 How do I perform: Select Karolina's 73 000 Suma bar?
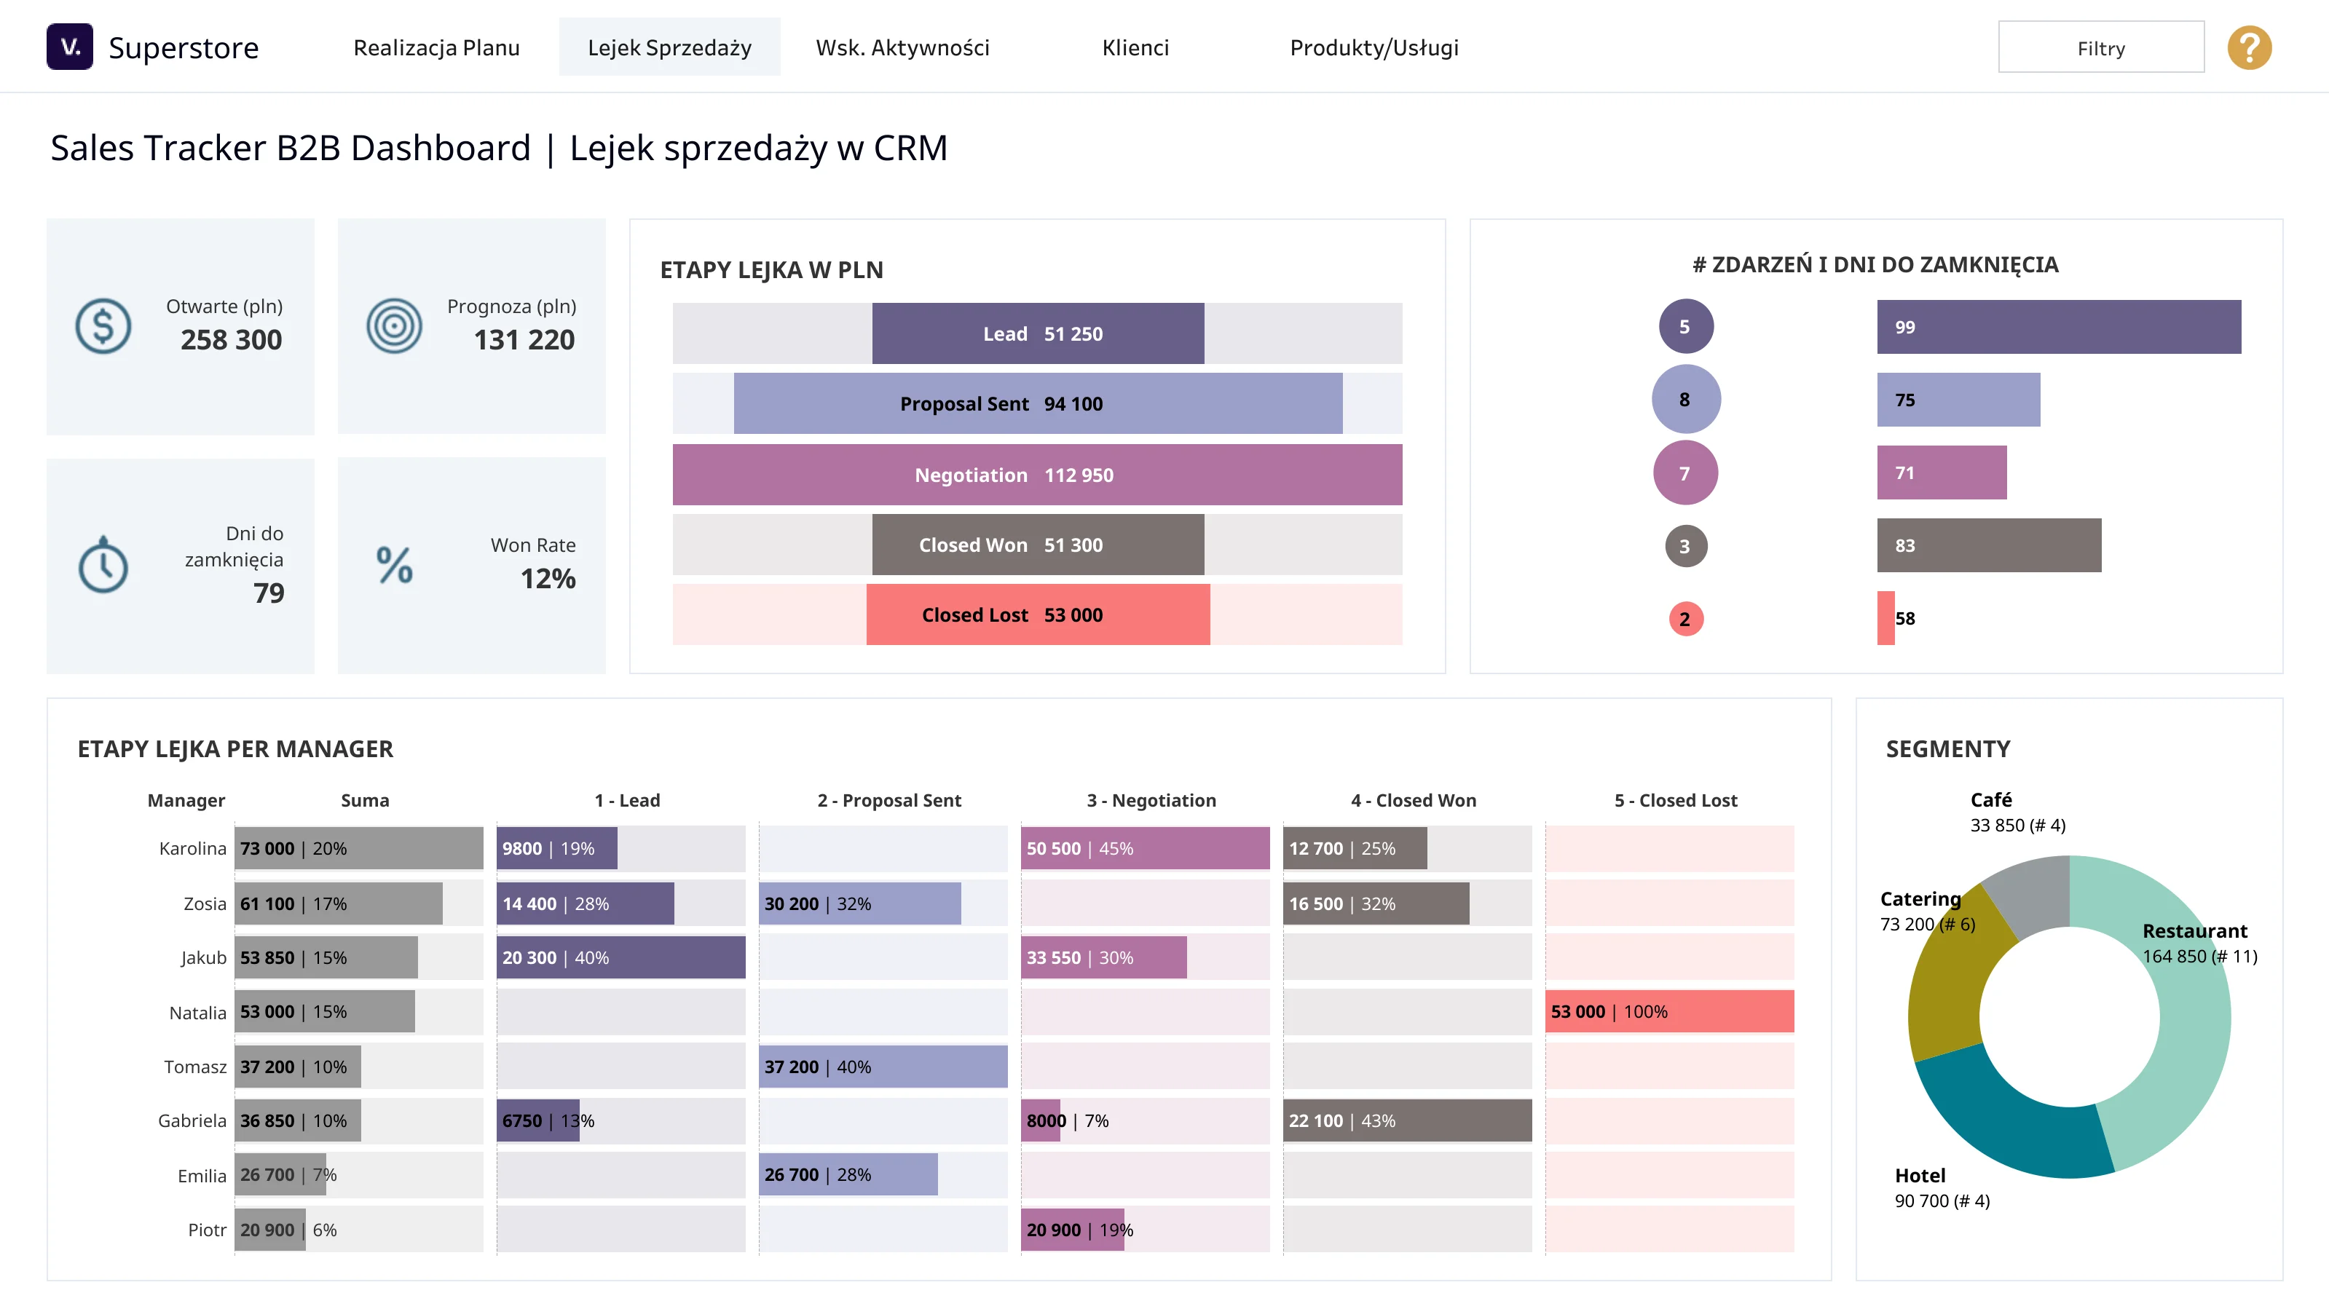pyautogui.click(x=359, y=849)
